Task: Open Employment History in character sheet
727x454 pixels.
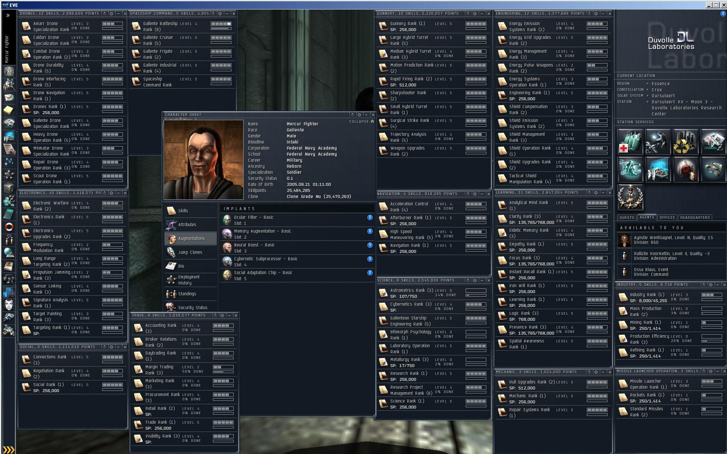Action: point(190,280)
